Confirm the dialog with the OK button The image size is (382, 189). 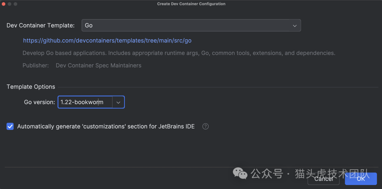[361, 179]
